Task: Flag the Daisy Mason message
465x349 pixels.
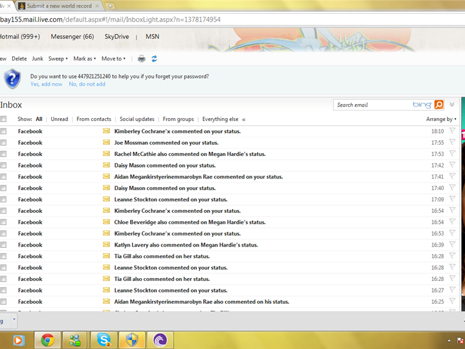Action: (x=453, y=165)
